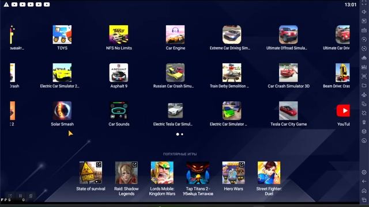
Task: Open the TOYS game
Action: (x=62, y=34)
